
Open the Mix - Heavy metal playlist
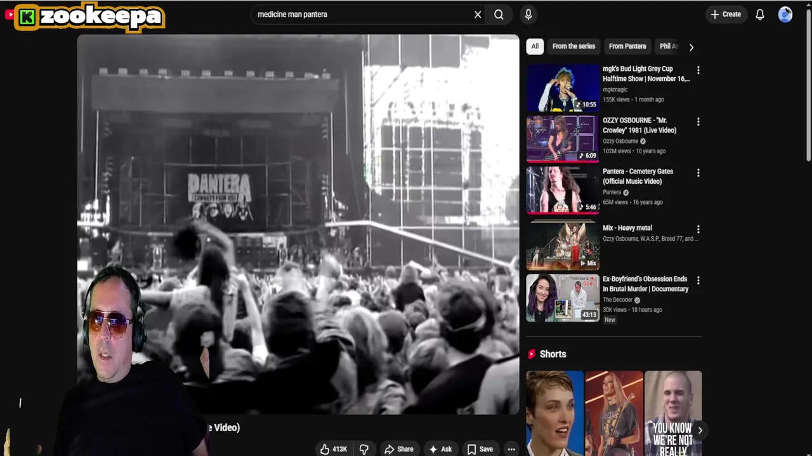click(563, 246)
